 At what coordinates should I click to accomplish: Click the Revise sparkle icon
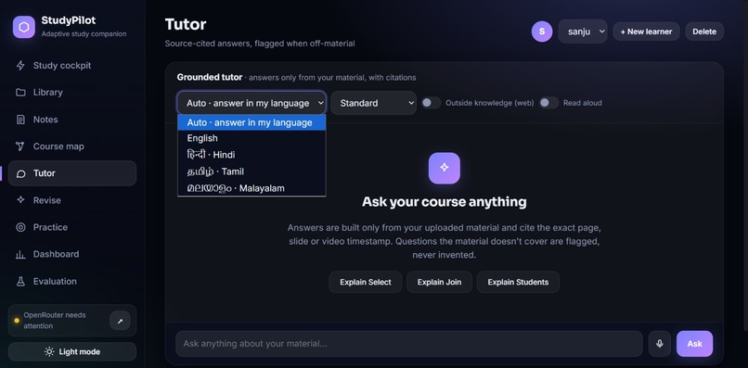[20, 200]
